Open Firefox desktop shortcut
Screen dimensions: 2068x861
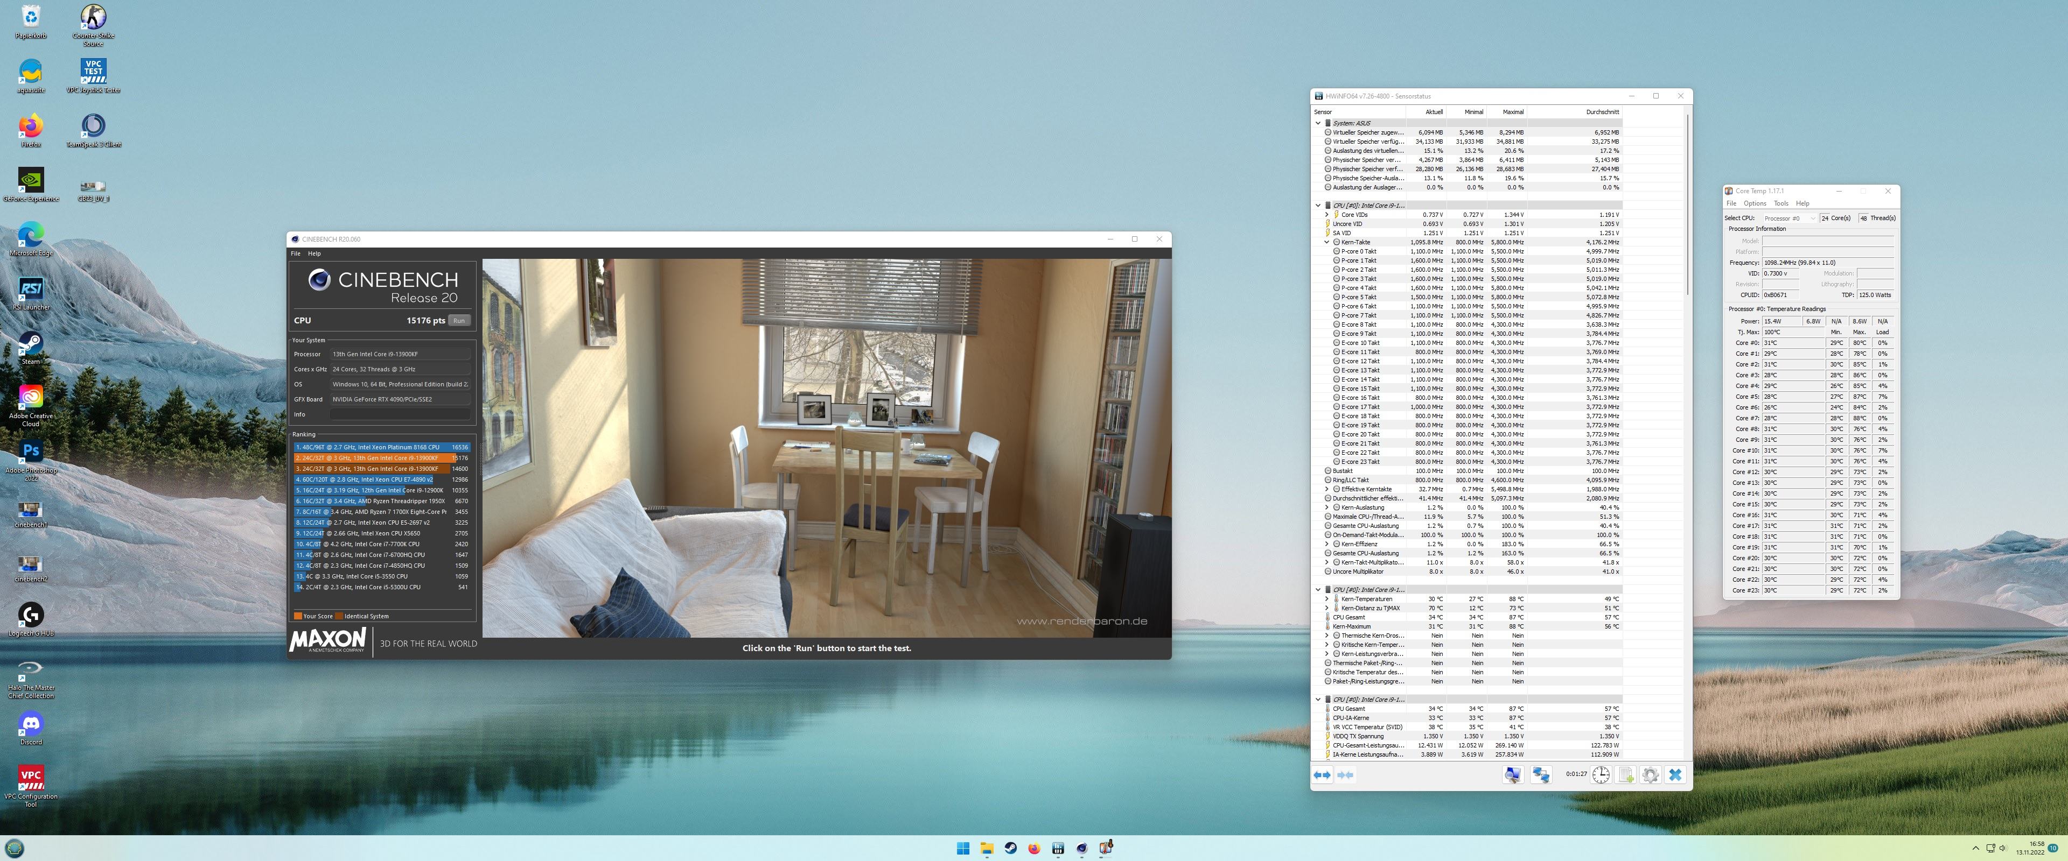(x=31, y=131)
